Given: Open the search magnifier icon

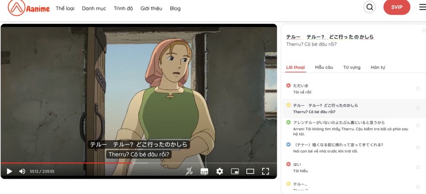Looking at the screenshot, I should coord(369,7).
